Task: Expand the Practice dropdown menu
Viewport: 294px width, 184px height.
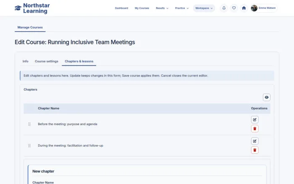Action: click(182, 8)
